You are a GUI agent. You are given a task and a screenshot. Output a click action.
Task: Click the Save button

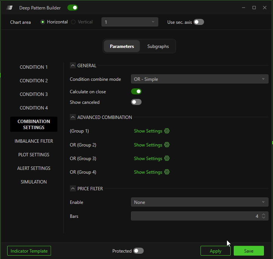pyautogui.click(x=248, y=251)
